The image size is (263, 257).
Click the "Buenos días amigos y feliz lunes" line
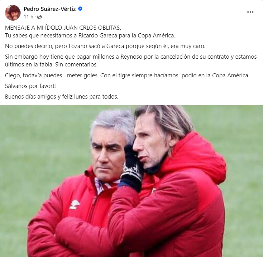point(62,97)
